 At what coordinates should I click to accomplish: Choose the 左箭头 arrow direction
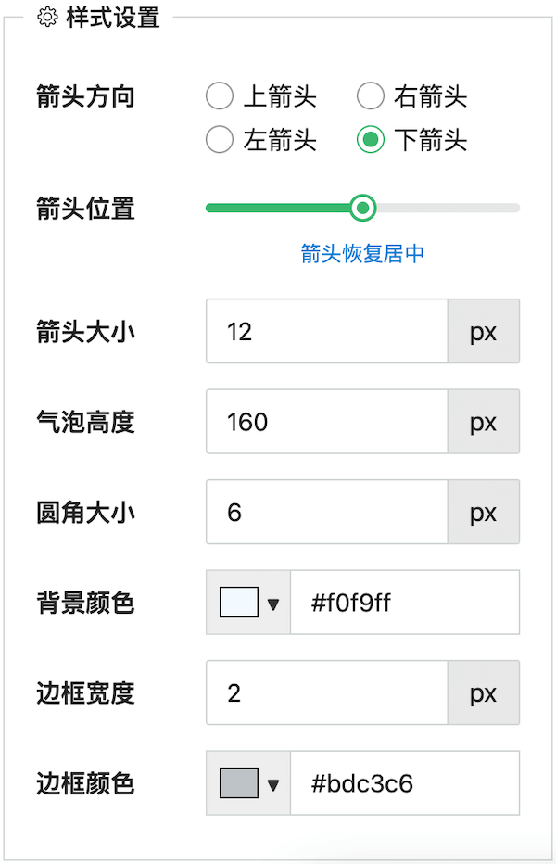[x=220, y=140]
